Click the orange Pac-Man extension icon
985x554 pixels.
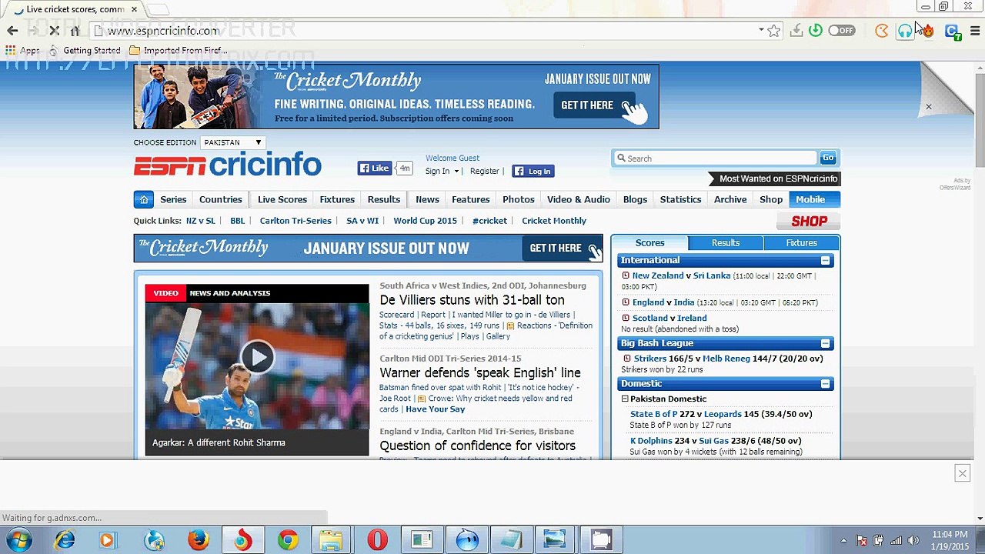(x=882, y=31)
